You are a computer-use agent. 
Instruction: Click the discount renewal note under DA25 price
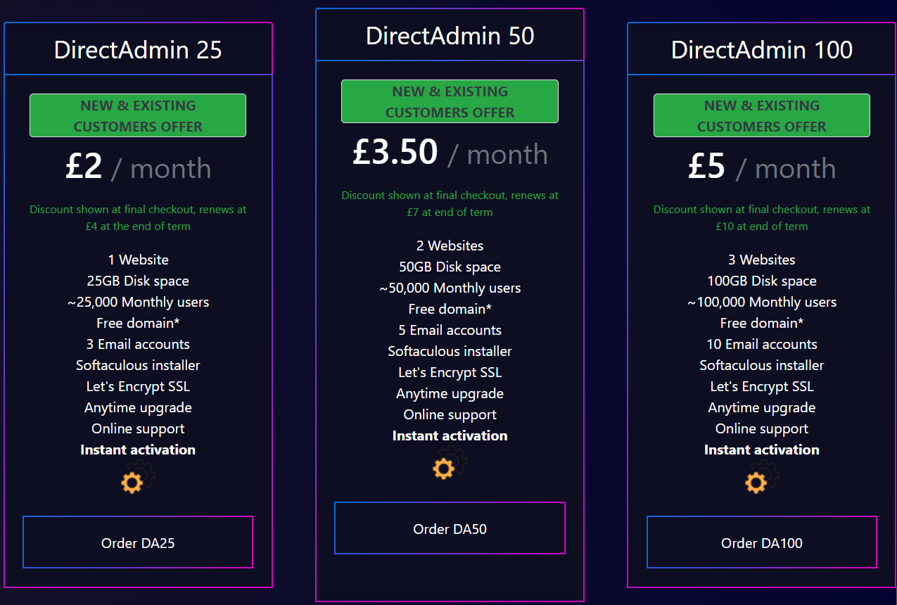[x=138, y=217]
